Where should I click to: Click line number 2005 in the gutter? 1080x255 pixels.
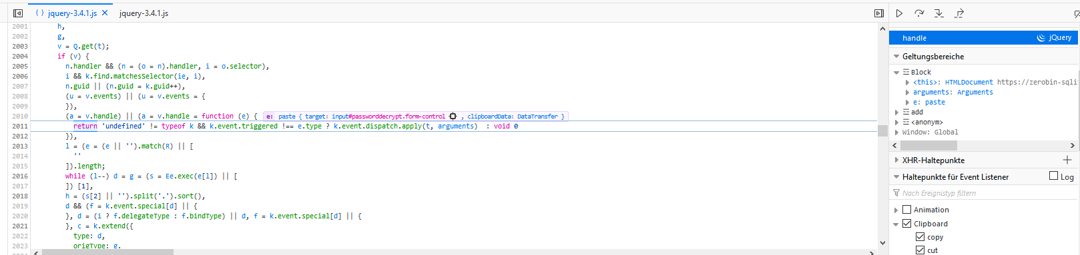pyautogui.click(x=20, y=67)
